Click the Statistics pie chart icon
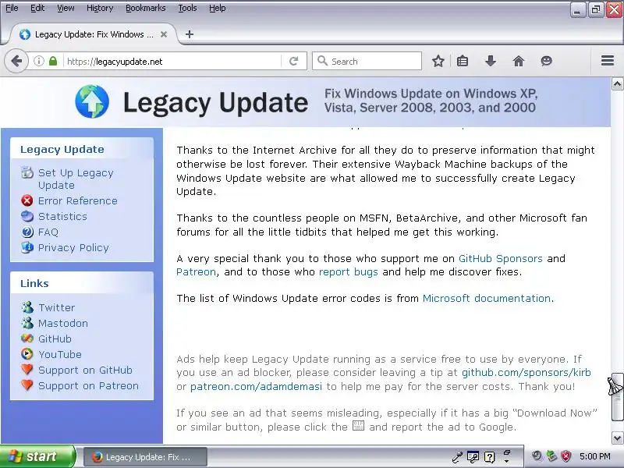 coord(27,216)
